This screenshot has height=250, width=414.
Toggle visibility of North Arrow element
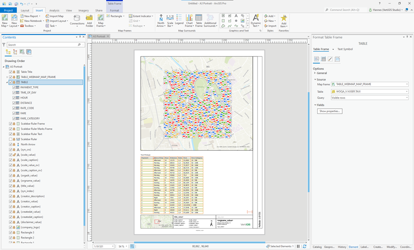click(11, 144)
